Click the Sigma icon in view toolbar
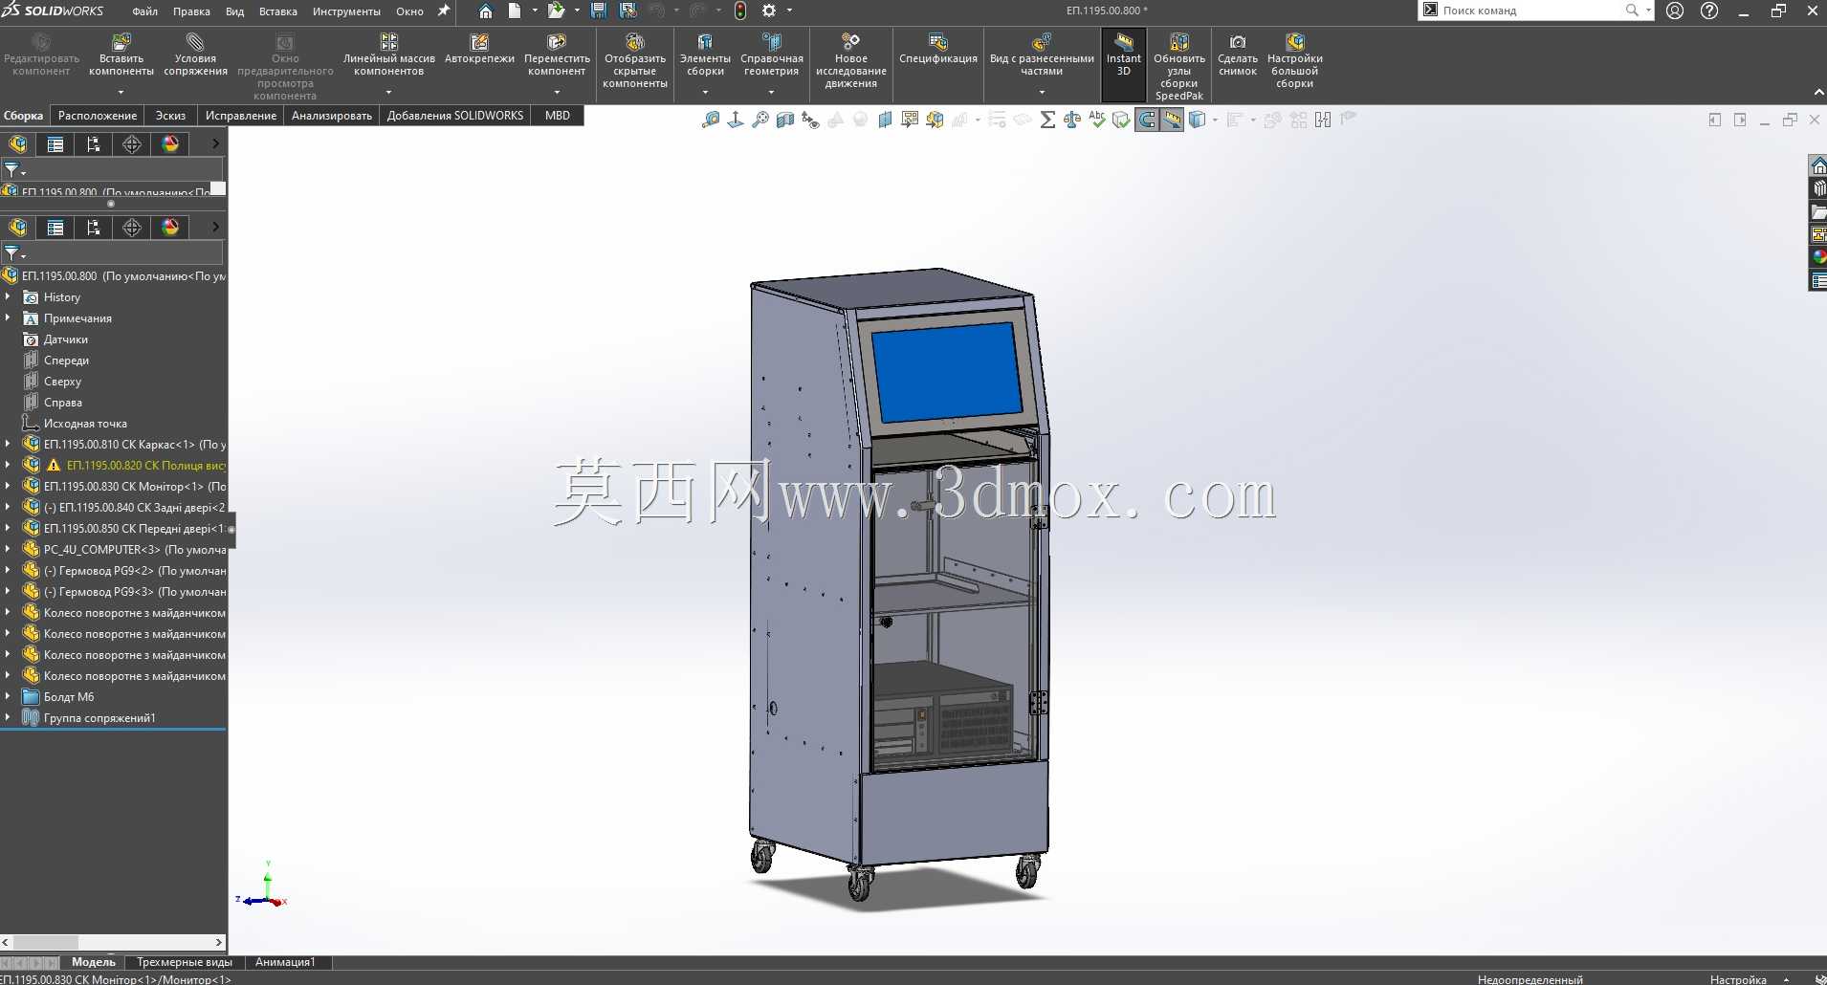The image size is (1827, 985). pyautogui.click(x=1047, y=120)
